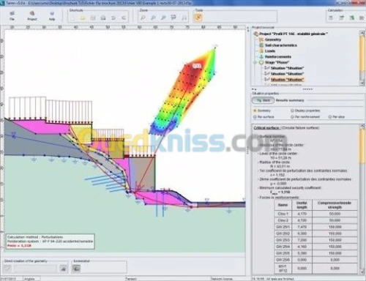Select Soil characteristics in project tree

coord(280,45)
